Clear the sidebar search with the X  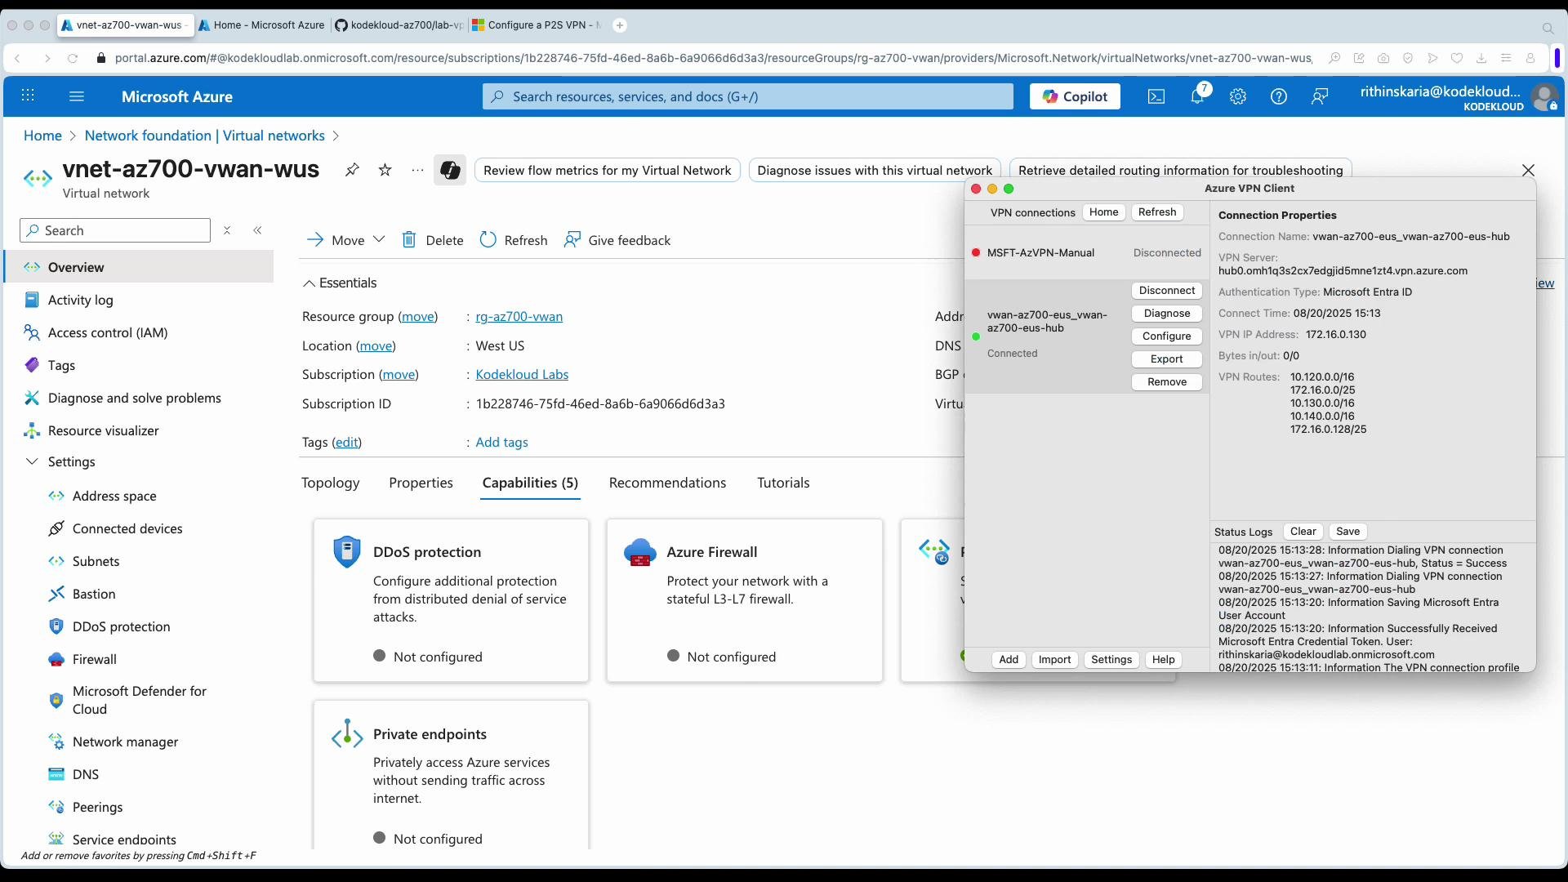click(228, 230)
